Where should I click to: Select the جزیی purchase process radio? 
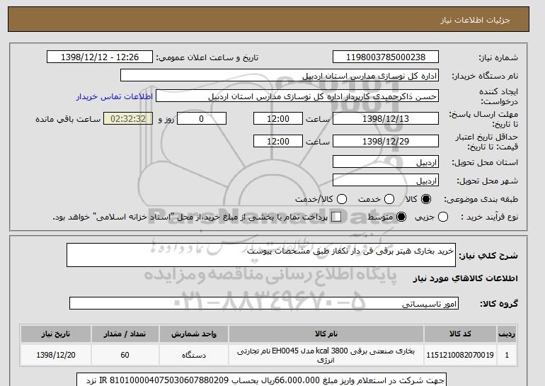(443, 217)
